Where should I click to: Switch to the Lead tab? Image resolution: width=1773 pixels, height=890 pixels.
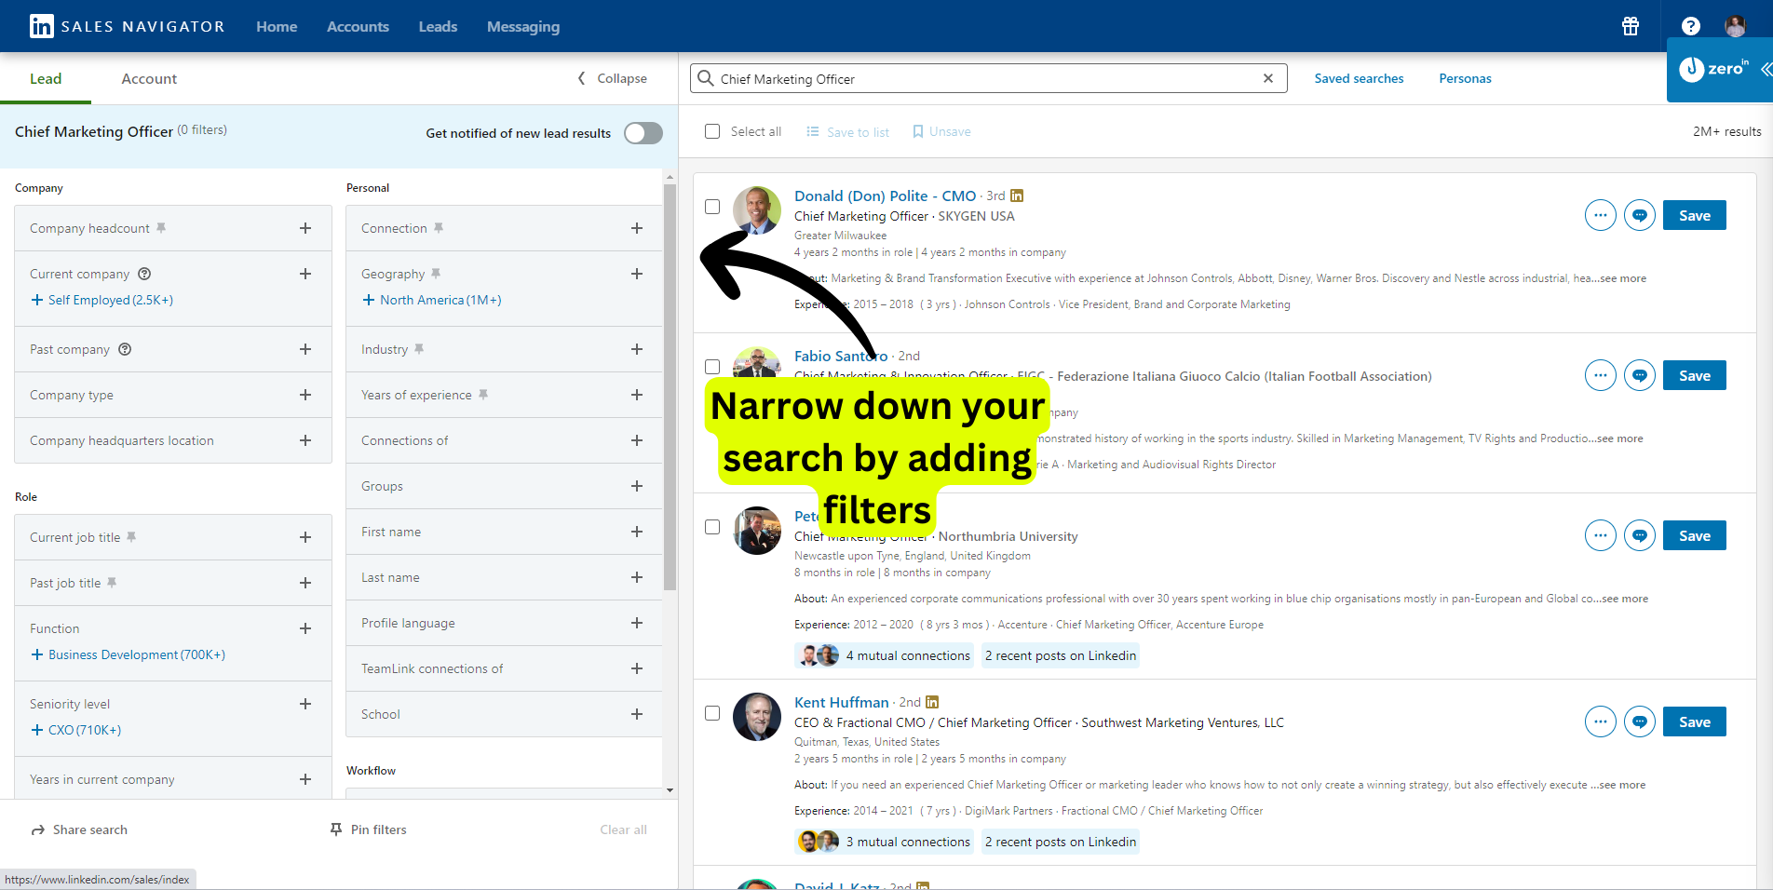pyautogui.click(x=46, y=78)
